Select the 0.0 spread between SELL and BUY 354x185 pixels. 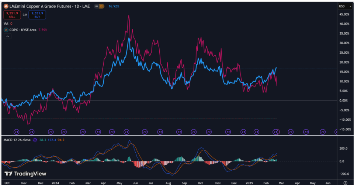point(25,15)
